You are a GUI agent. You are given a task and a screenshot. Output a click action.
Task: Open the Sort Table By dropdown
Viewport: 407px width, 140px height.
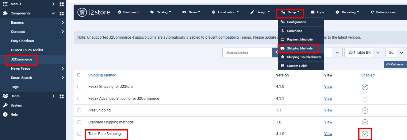tap(364, 52)
